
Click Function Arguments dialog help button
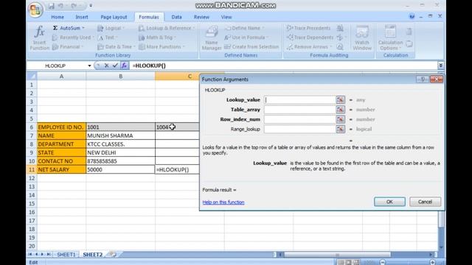click(x=423, y=79)
